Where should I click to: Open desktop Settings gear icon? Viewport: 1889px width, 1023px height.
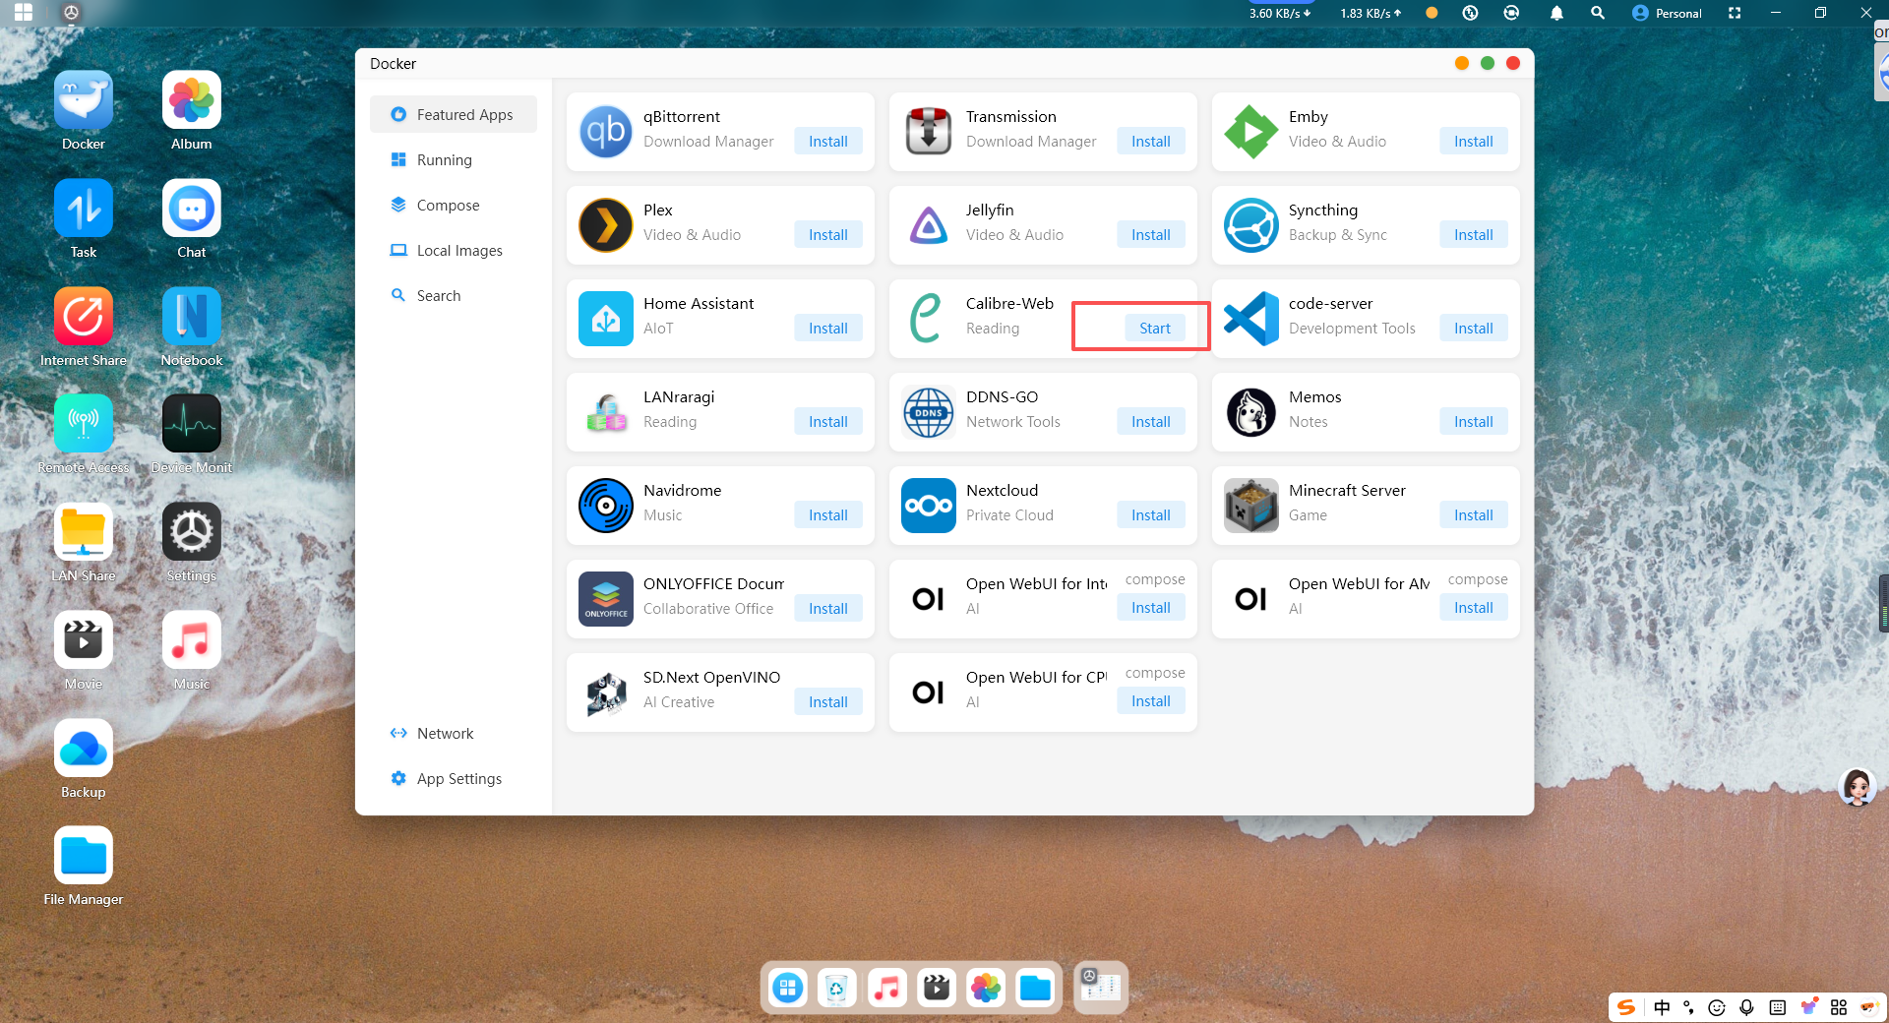[x=192, y=532]
